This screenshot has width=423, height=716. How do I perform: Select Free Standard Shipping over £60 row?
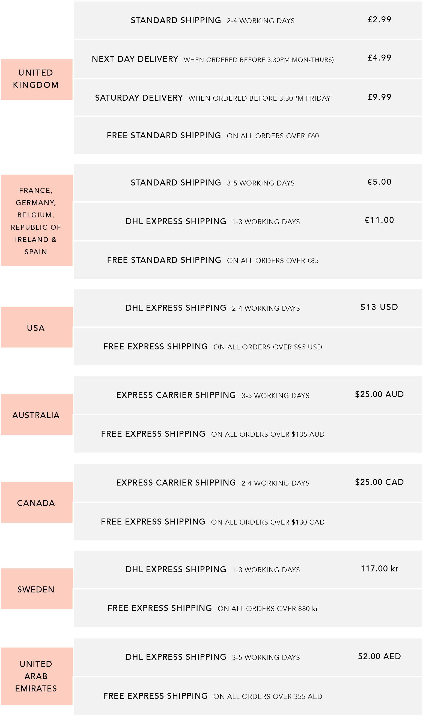coord(248,136)
